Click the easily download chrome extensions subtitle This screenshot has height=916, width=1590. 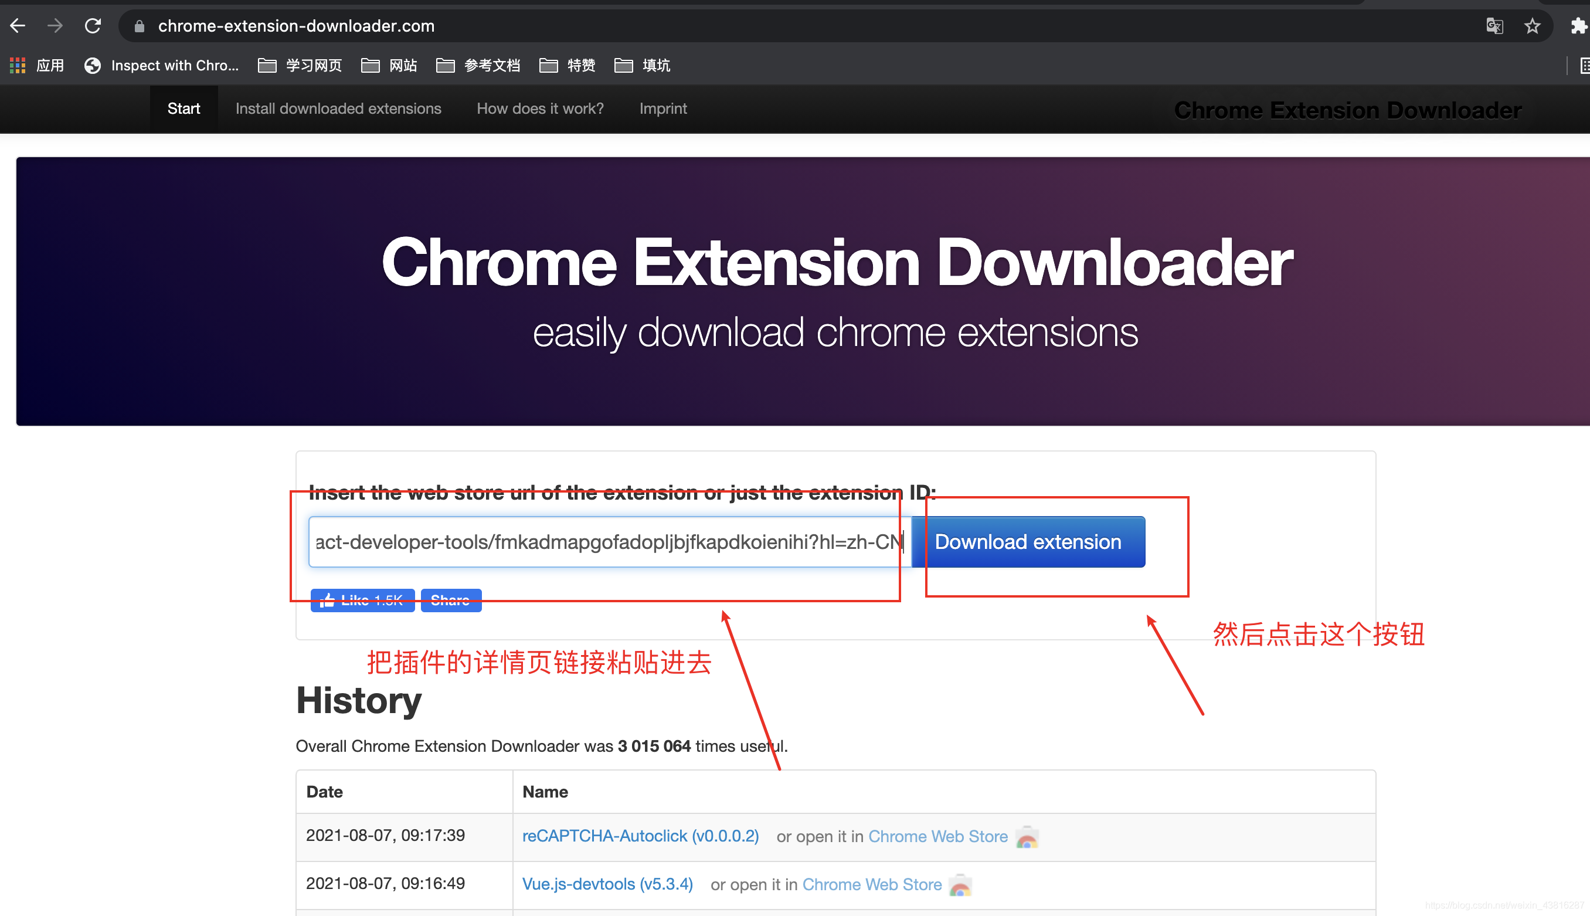pyautogui.click(x=835, y=332)
